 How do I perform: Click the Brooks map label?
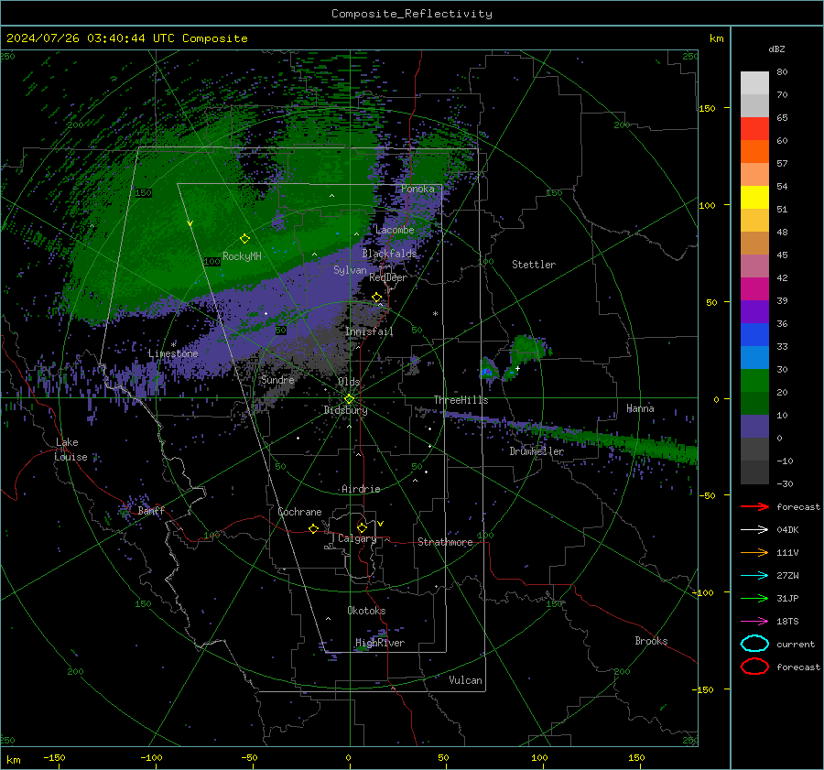(651, 641)
